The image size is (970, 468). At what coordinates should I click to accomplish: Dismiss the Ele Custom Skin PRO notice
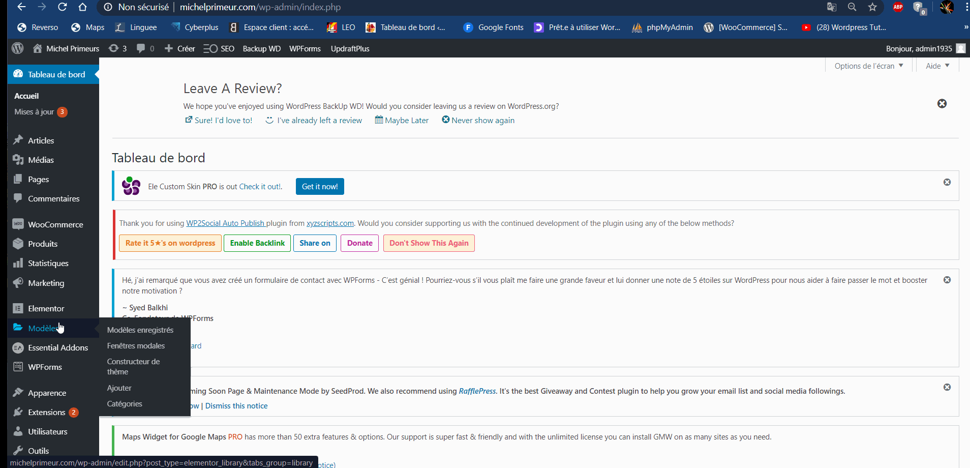coord(947,182)
